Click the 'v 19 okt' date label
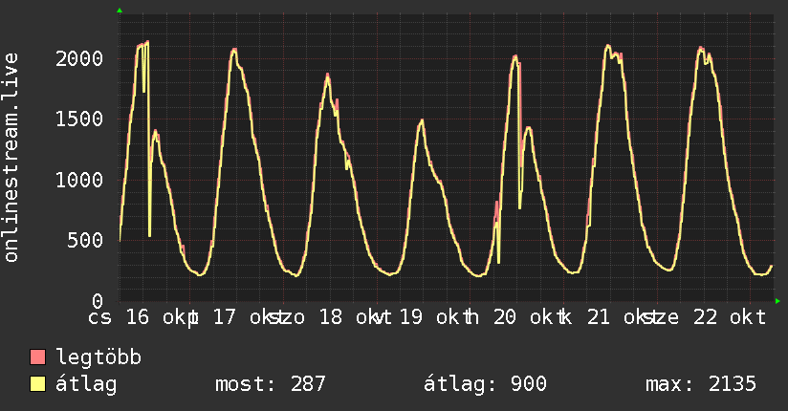Screen dimensions: 788x411 click(421, 317)
